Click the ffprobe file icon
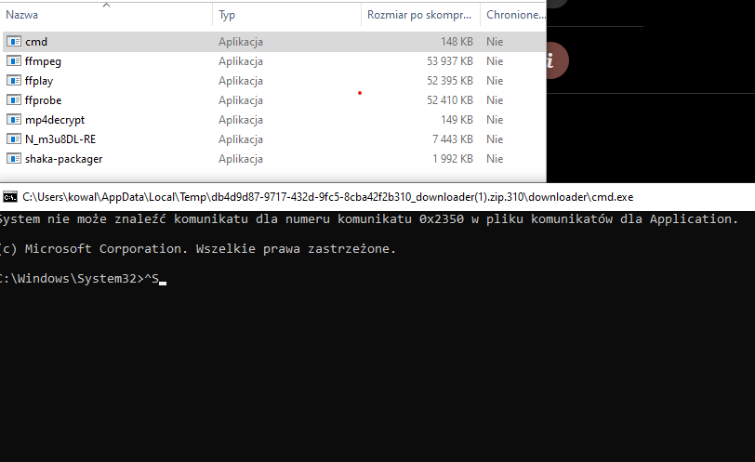Image resolution: width=755 pixels, height=462 pixels. (13, 100)
